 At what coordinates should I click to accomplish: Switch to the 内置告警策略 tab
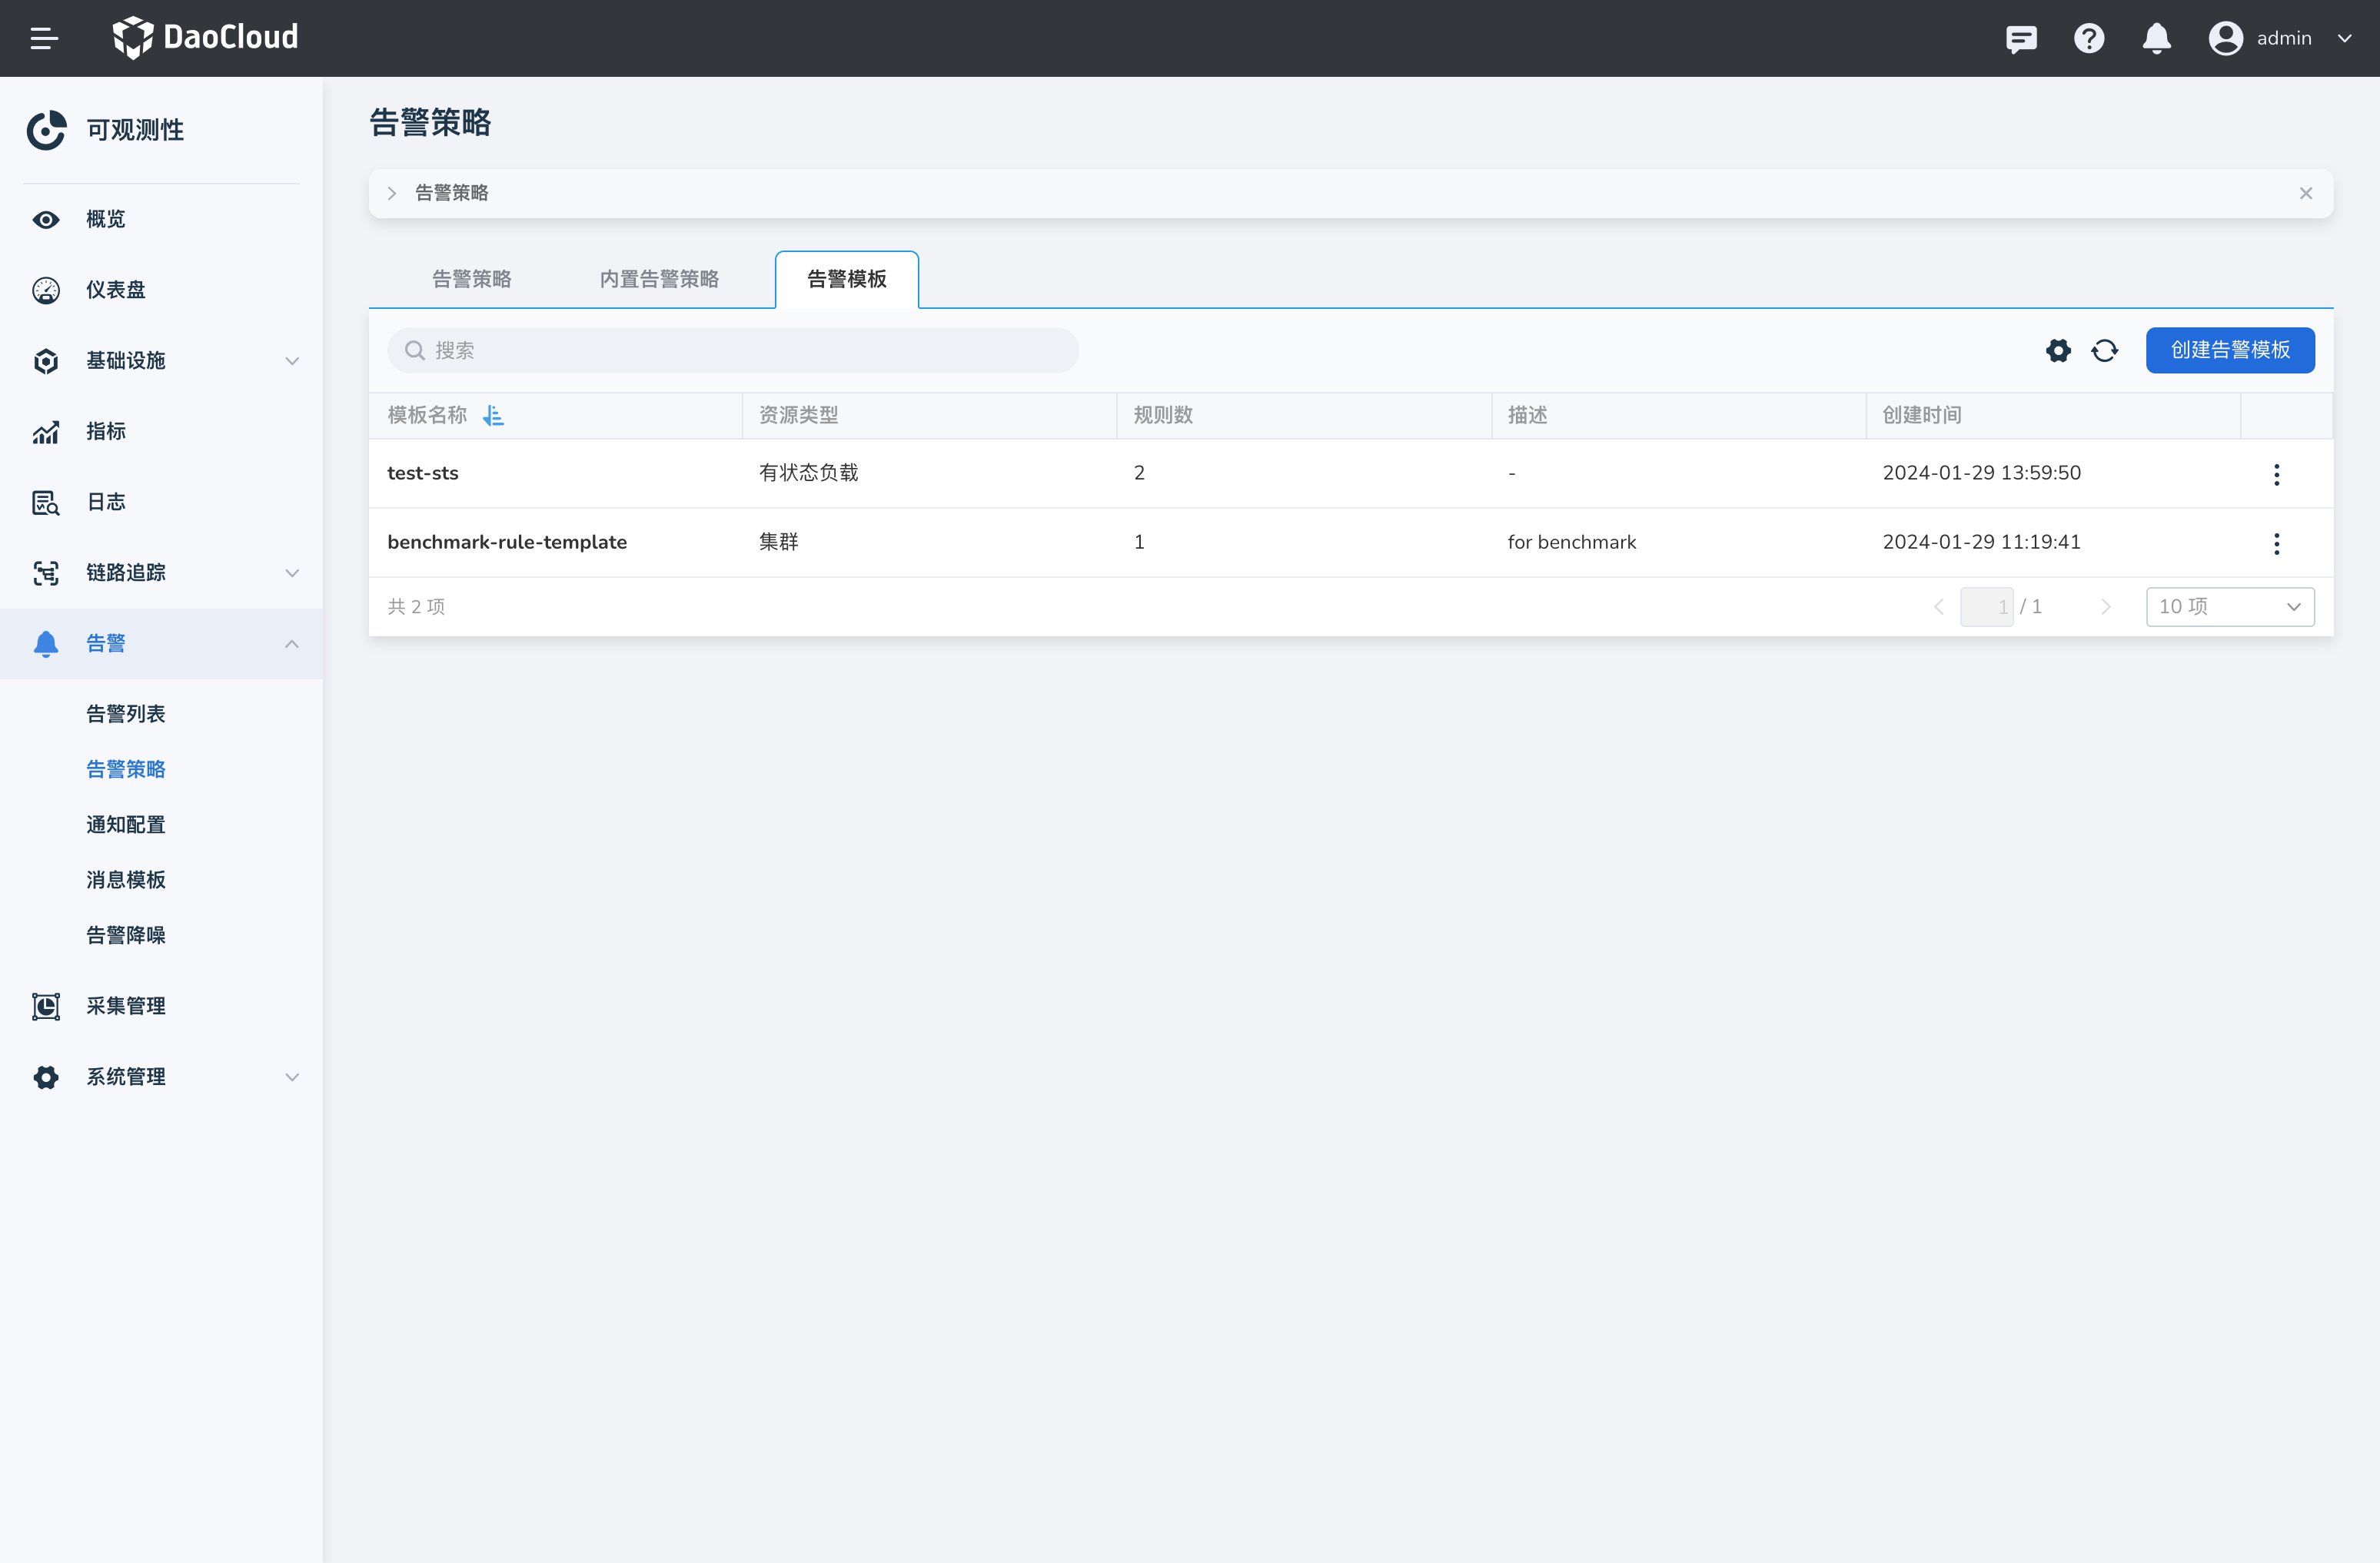tap(659, 279)
